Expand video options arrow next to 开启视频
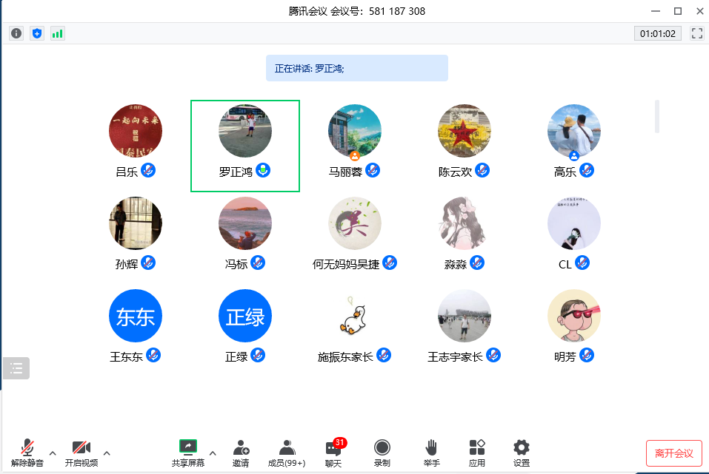Screen dimensions: 709x474 pos(107,453)
